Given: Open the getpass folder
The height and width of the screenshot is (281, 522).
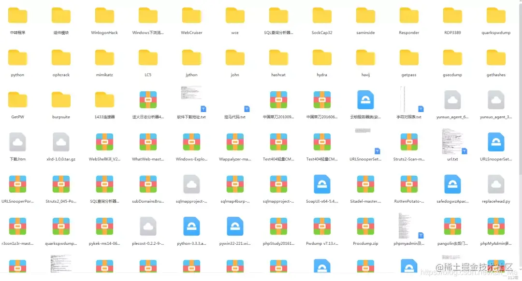Looking at the screenshot, I should (x=409, y=58).
